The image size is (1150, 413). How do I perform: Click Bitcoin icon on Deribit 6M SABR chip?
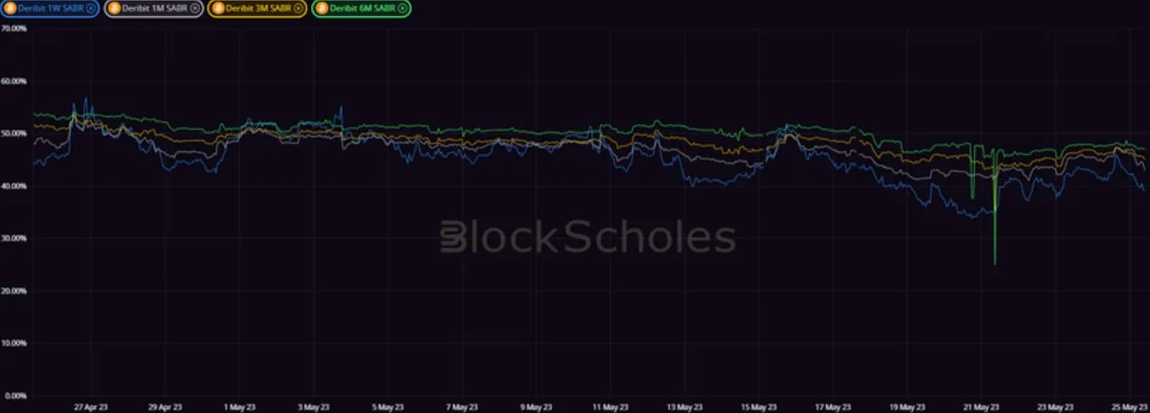[x=321, y=8]
